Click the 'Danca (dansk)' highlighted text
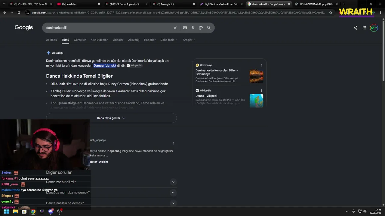Image resolution: width=385 pixels, height=216 pixels. tap(105, 65)
